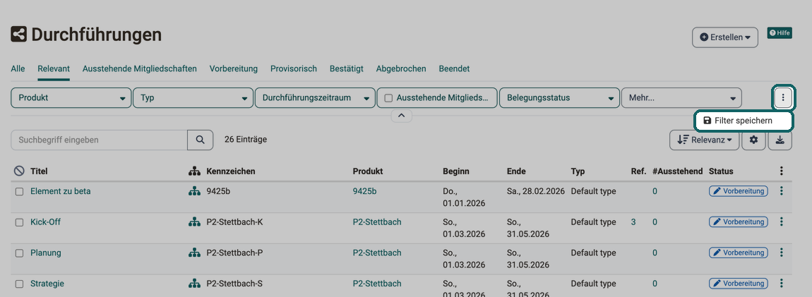Screen dimensions: 812x297
Task: Open the Kick-Off link
Action: coord(46,222)
